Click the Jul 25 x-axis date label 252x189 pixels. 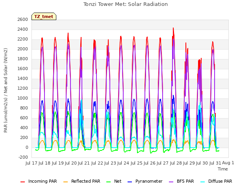click(x=137, y=163)
